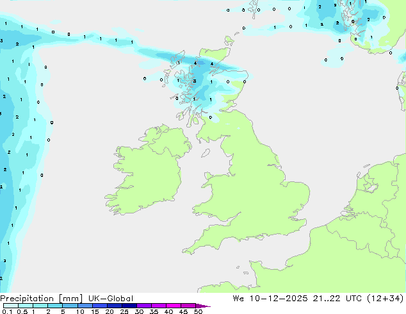This screenshot has width=406, height=314.
Task: Click the '10-12-2025' date text
Action: coord(279,299)
